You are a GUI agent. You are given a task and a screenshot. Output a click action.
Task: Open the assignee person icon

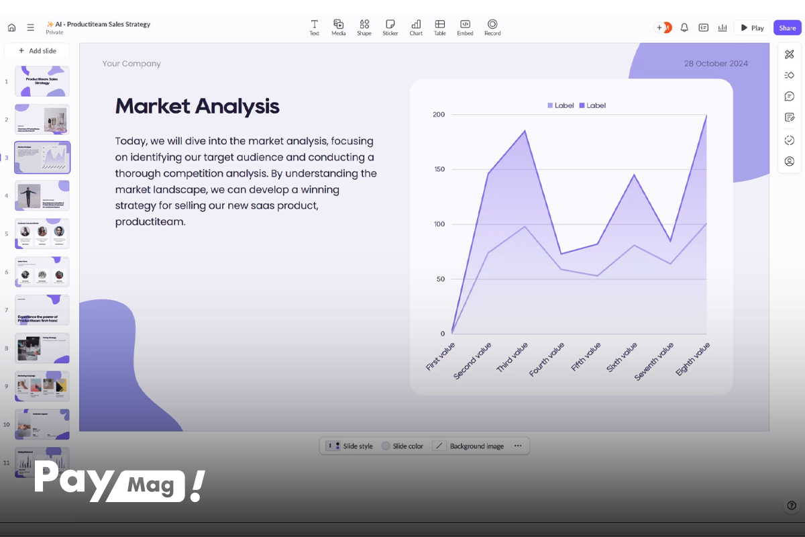click(790, 161)
